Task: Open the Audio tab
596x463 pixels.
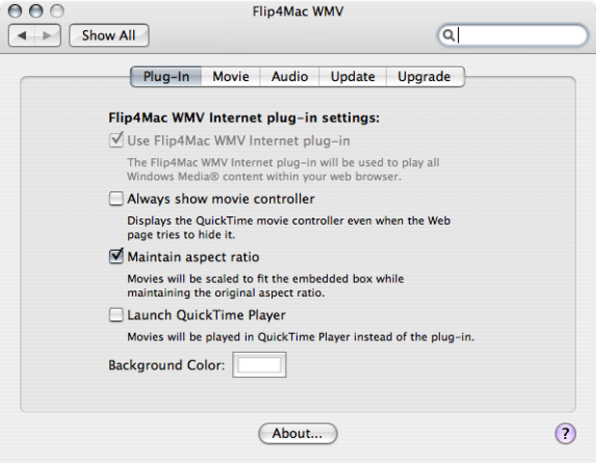Action: (x=289, y=76)
